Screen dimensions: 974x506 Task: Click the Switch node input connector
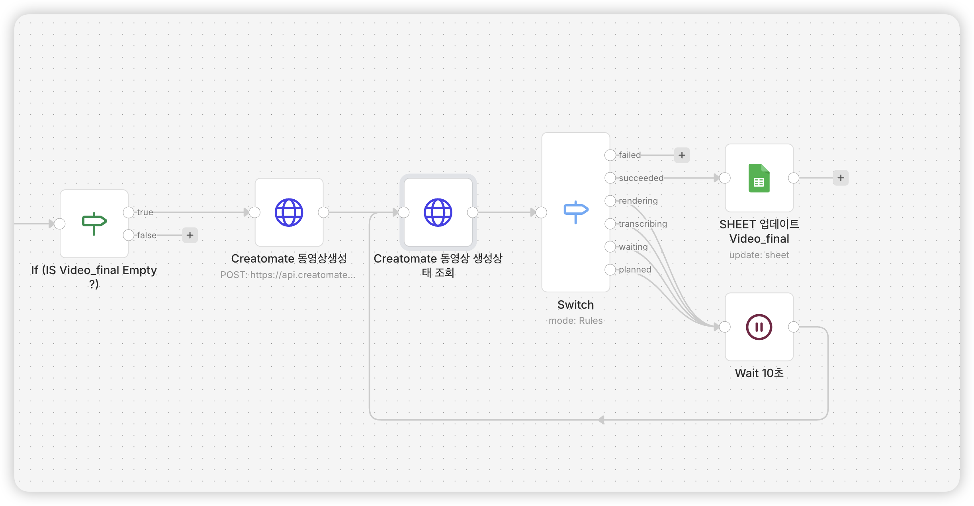541,212
